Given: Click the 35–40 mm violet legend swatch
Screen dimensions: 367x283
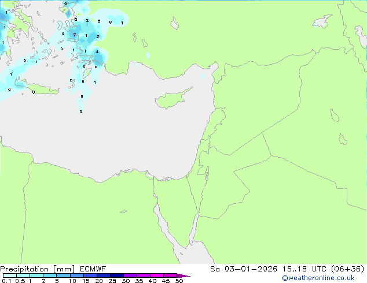Looking at the screenshot, I should click(x=143, y=275).
